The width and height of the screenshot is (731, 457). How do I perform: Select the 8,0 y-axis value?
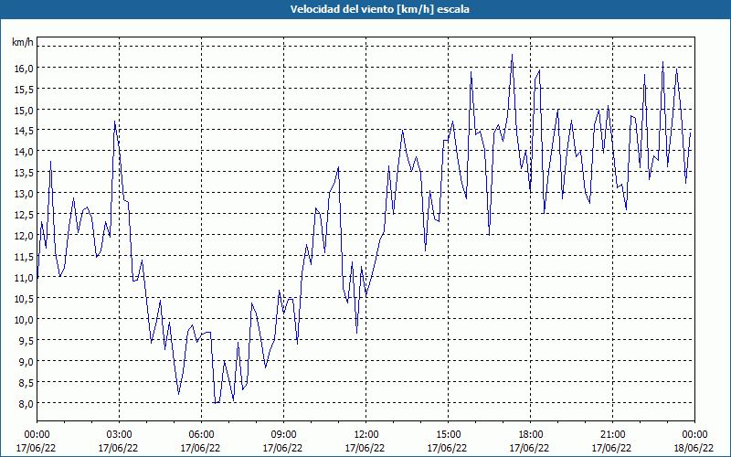[x=26, y=403]
